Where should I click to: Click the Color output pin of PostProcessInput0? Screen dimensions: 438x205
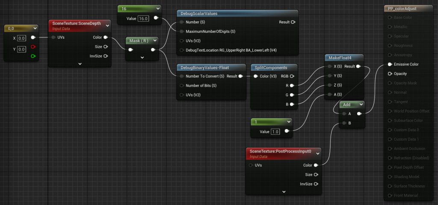[x=316, y=165]
